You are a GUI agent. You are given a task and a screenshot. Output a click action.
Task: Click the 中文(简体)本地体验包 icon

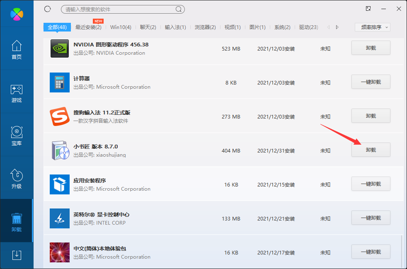tap(60, 252)
